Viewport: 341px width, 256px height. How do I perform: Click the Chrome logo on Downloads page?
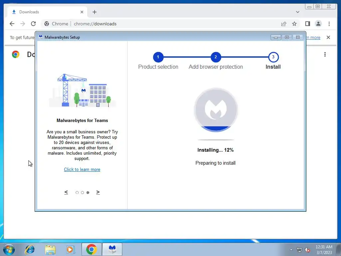[x=16, y=54]
